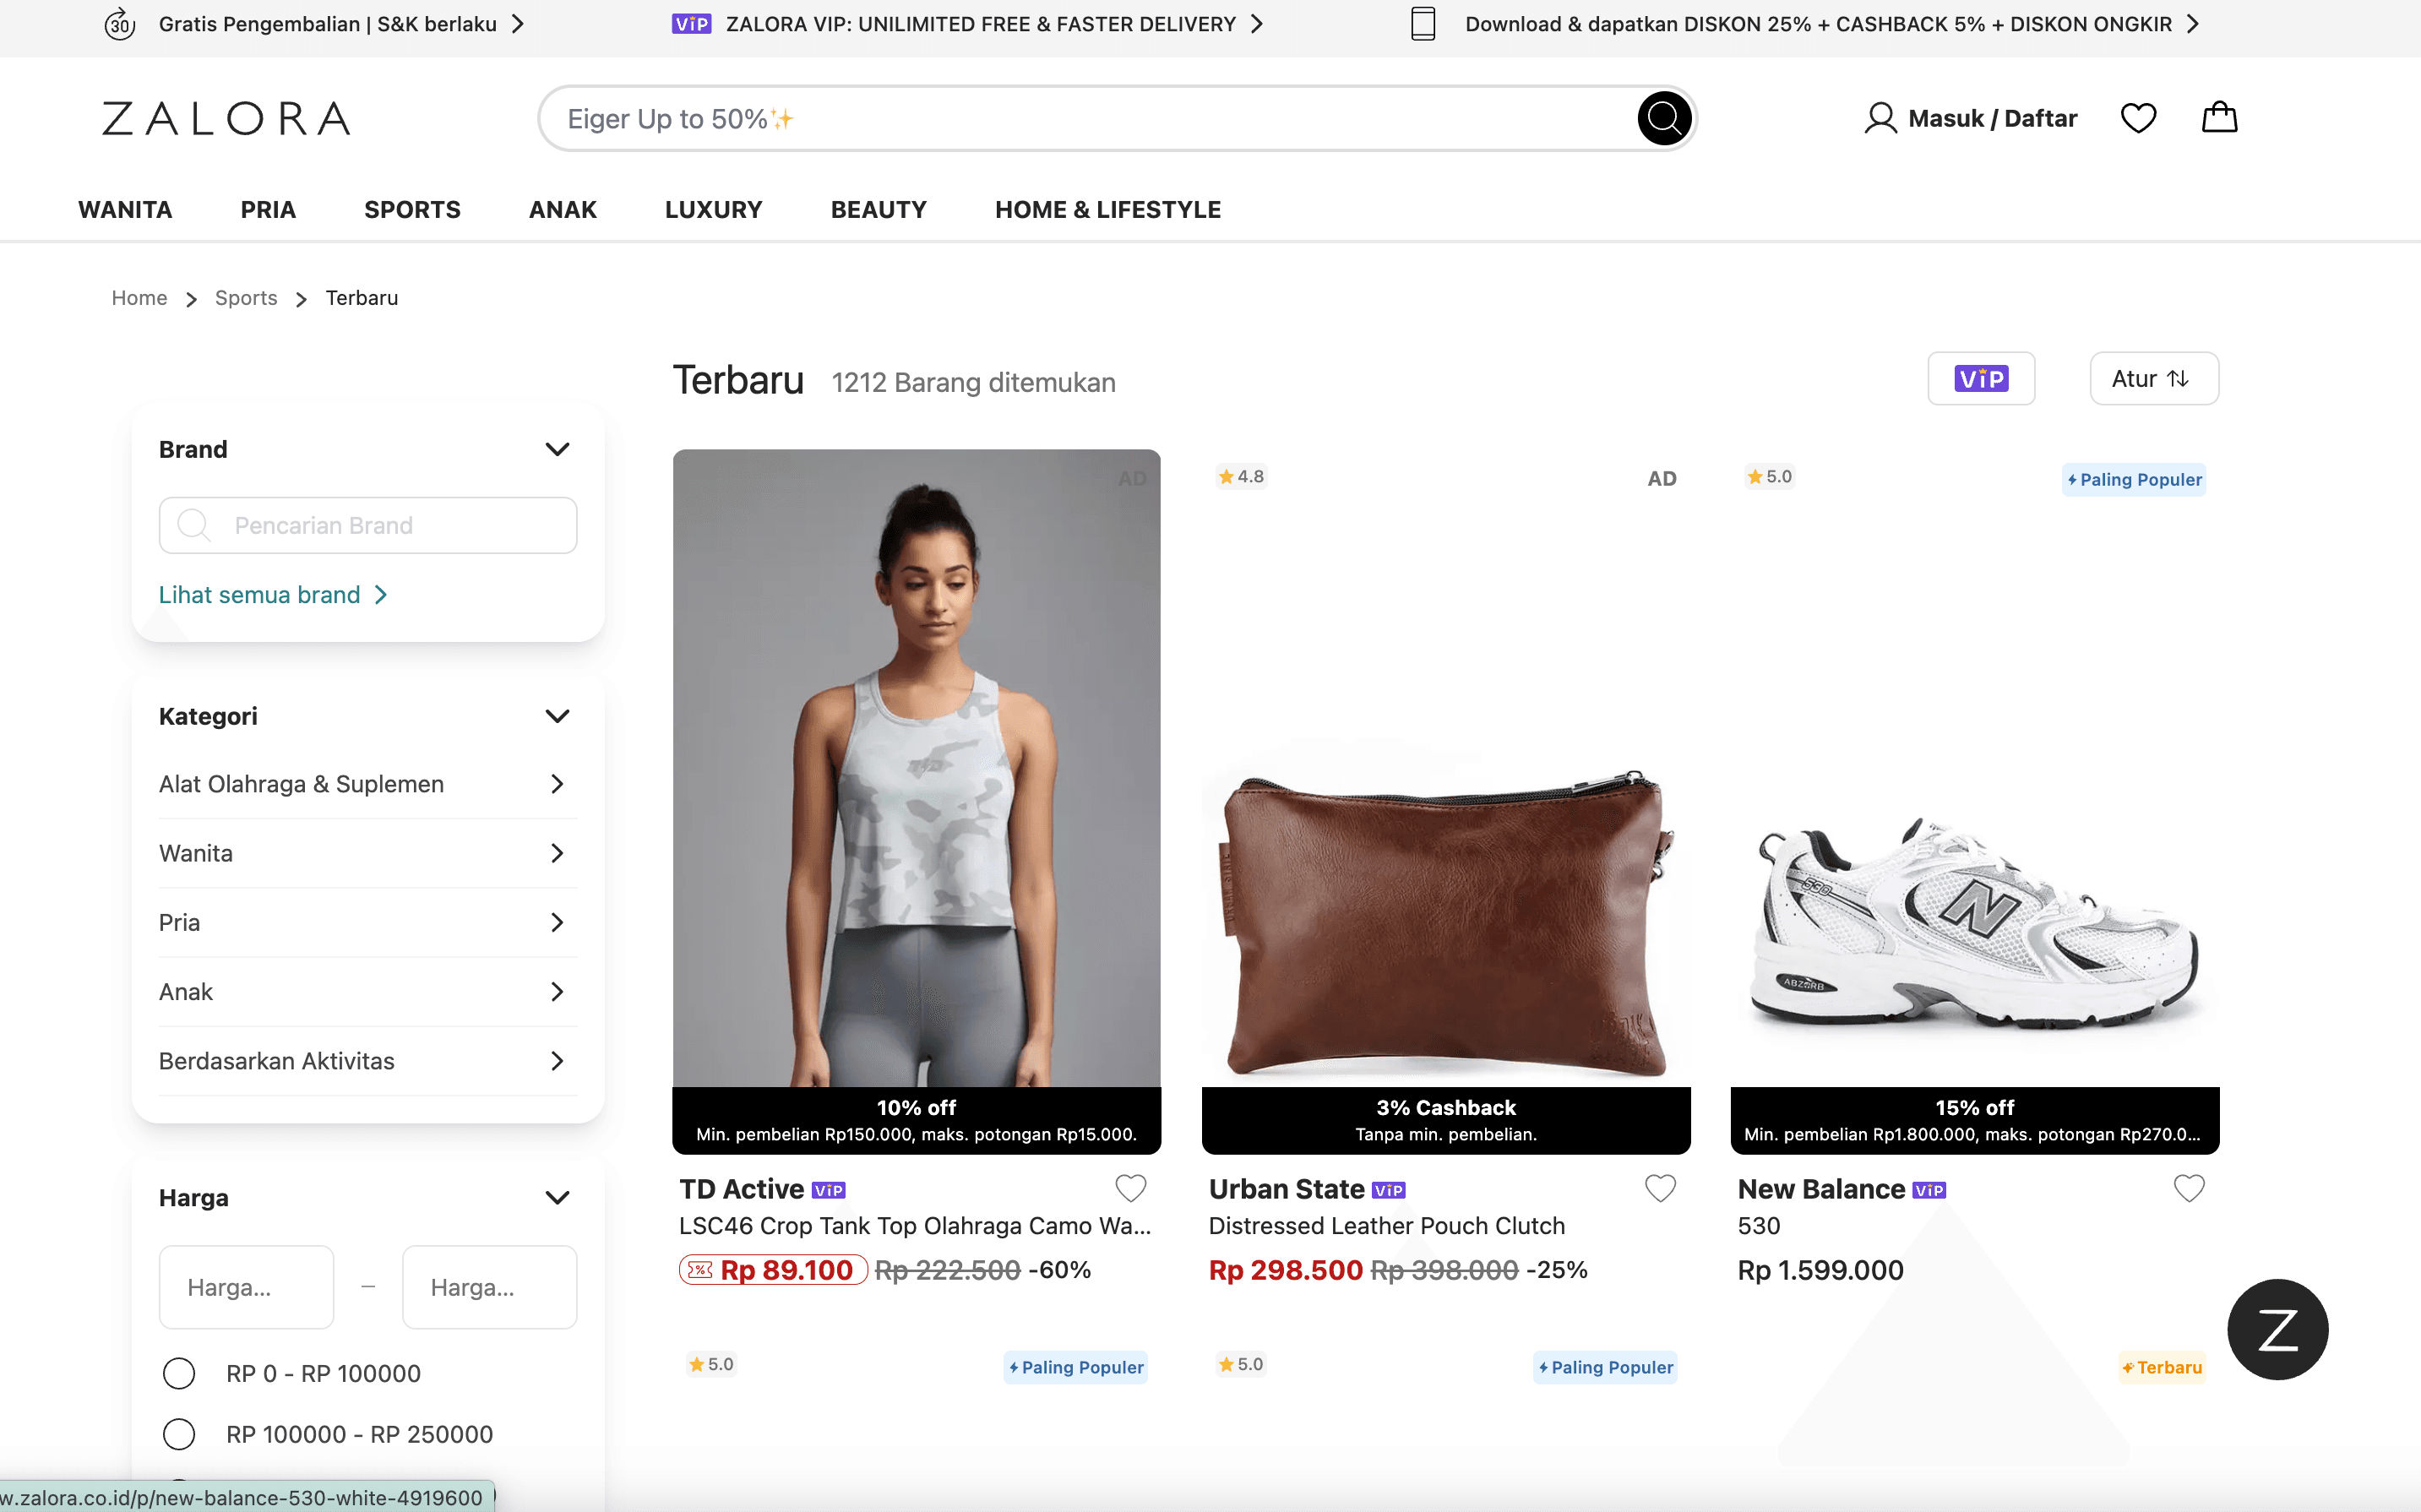The height and width of the screenshot is (1512, 2421).
Task: Add TD Active tank top to wishlist
Action: click(1130, 1188)
